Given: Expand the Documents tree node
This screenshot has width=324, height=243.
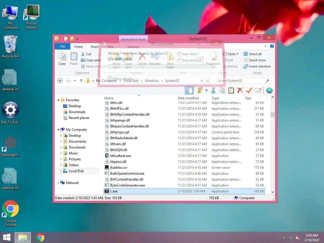Looking at the screenshot, I should 61,141.
